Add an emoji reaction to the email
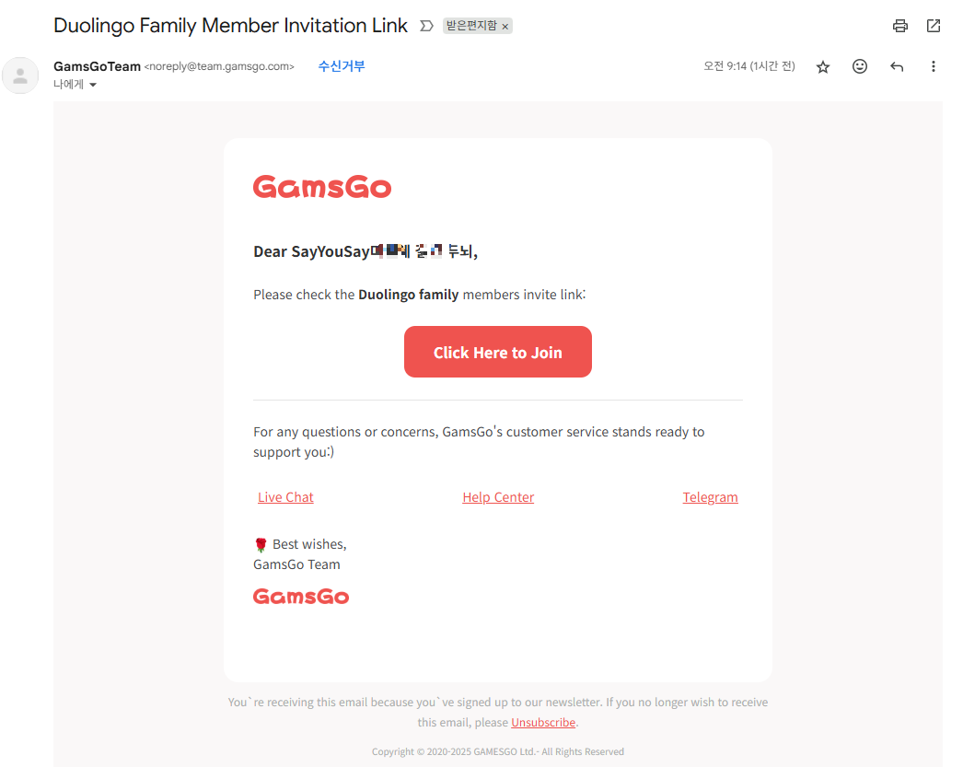The width and height of the screenshot is (963, 767). (x=860, y=66)
